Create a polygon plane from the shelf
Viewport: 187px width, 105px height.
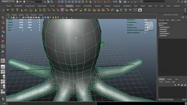tap(26, 10)
